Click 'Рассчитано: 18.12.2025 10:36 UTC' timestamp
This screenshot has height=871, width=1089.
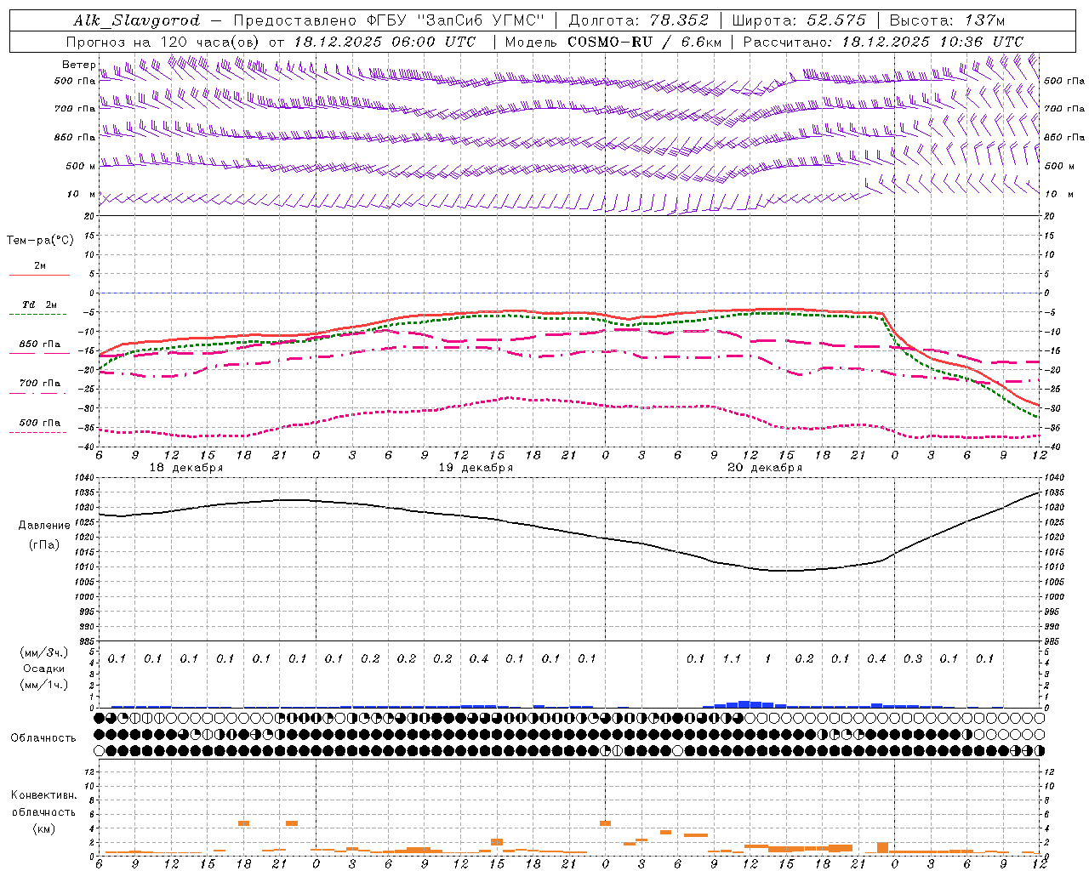click(883, 42)
